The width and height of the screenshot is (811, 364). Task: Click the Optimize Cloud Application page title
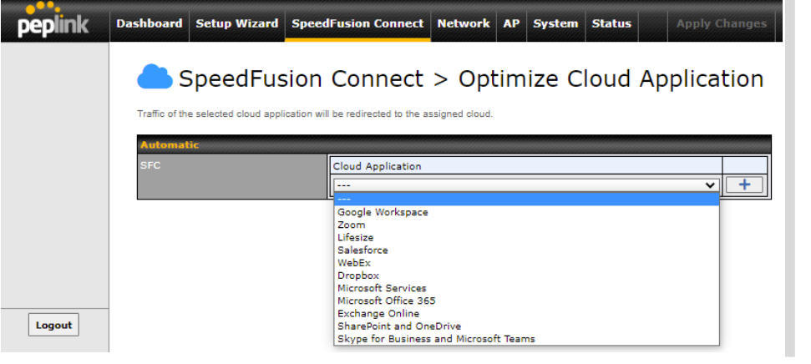(x=471, y=78)
